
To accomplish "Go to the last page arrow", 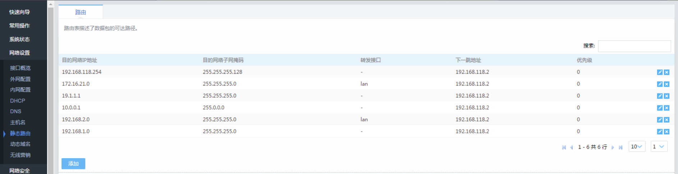I will pyautogui.click(x=620, y=147).
